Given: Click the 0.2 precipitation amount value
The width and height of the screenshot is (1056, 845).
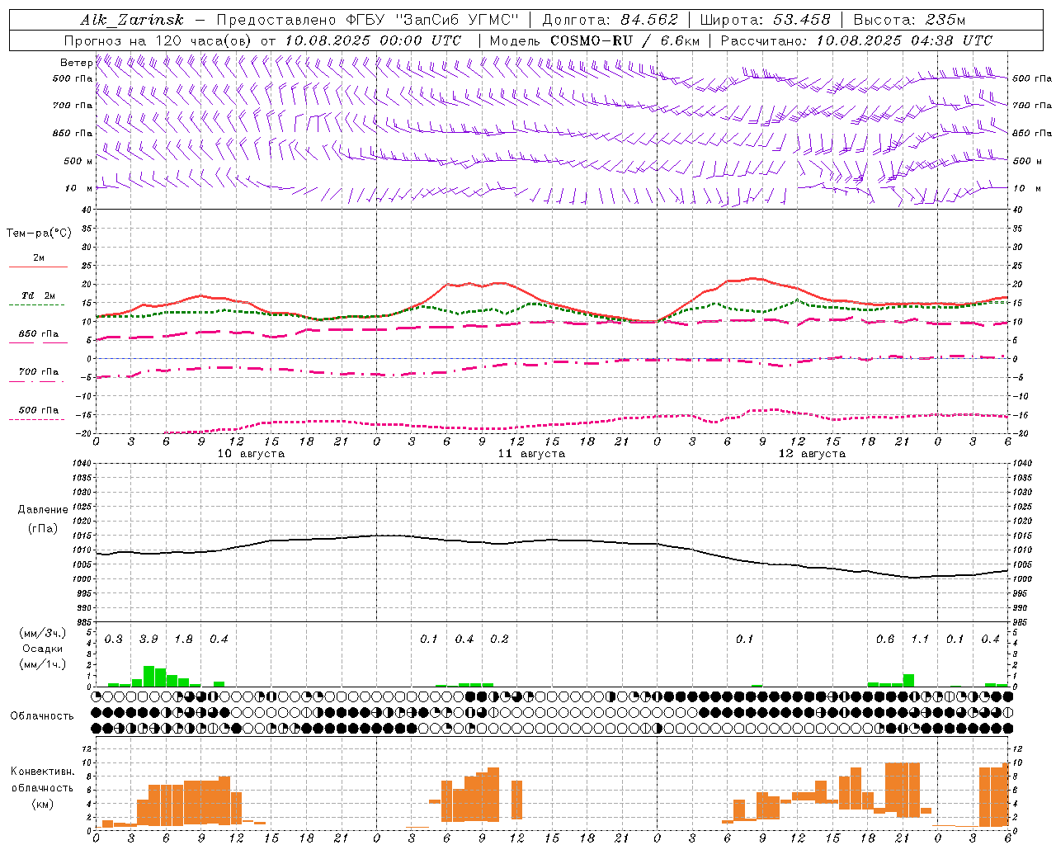Looking at the screenshot, I should point(499,639).
